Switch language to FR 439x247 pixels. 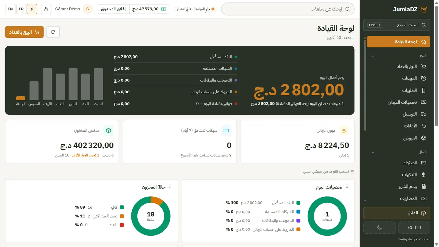tap(21, 9)
